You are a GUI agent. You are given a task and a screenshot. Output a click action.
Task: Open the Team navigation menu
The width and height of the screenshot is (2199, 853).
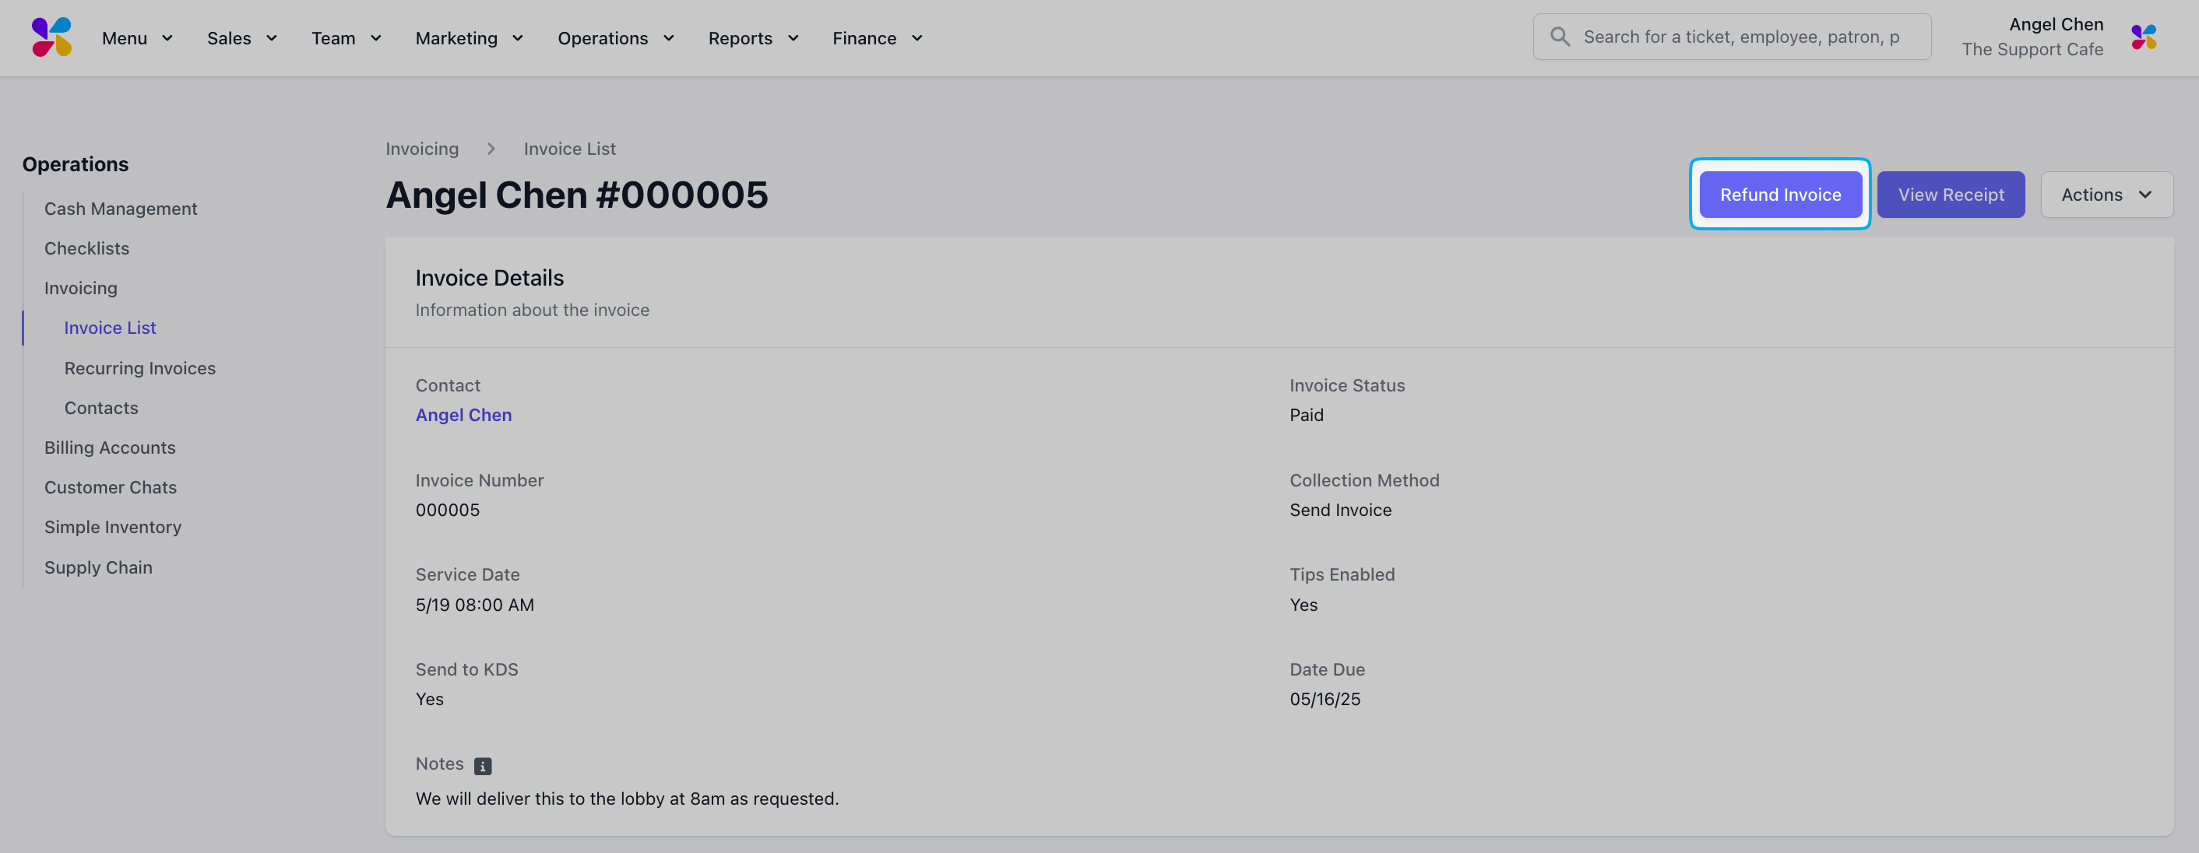pos(346,38)
